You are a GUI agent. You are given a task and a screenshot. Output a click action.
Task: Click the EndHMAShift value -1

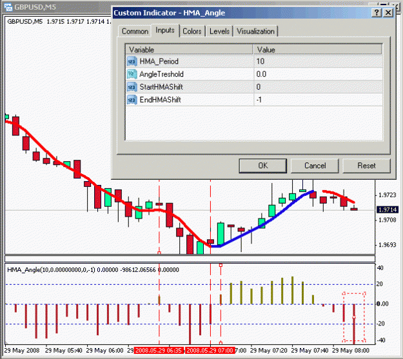coord(259,100)
